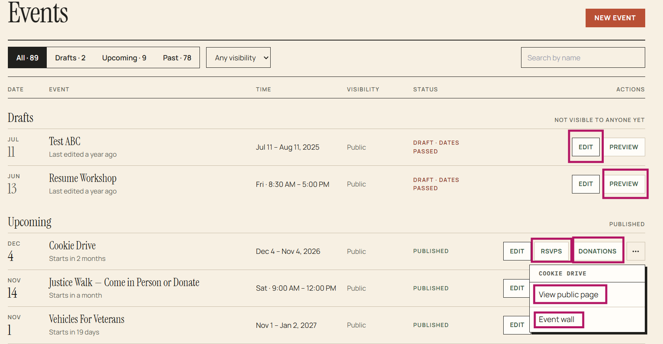Image resolution: width=663 pixels, height=344 pixels.
Task: View RSVPs for Cookie Drive
Action: pos(551,251)
